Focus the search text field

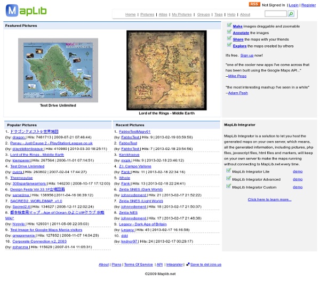click(276, 14)
